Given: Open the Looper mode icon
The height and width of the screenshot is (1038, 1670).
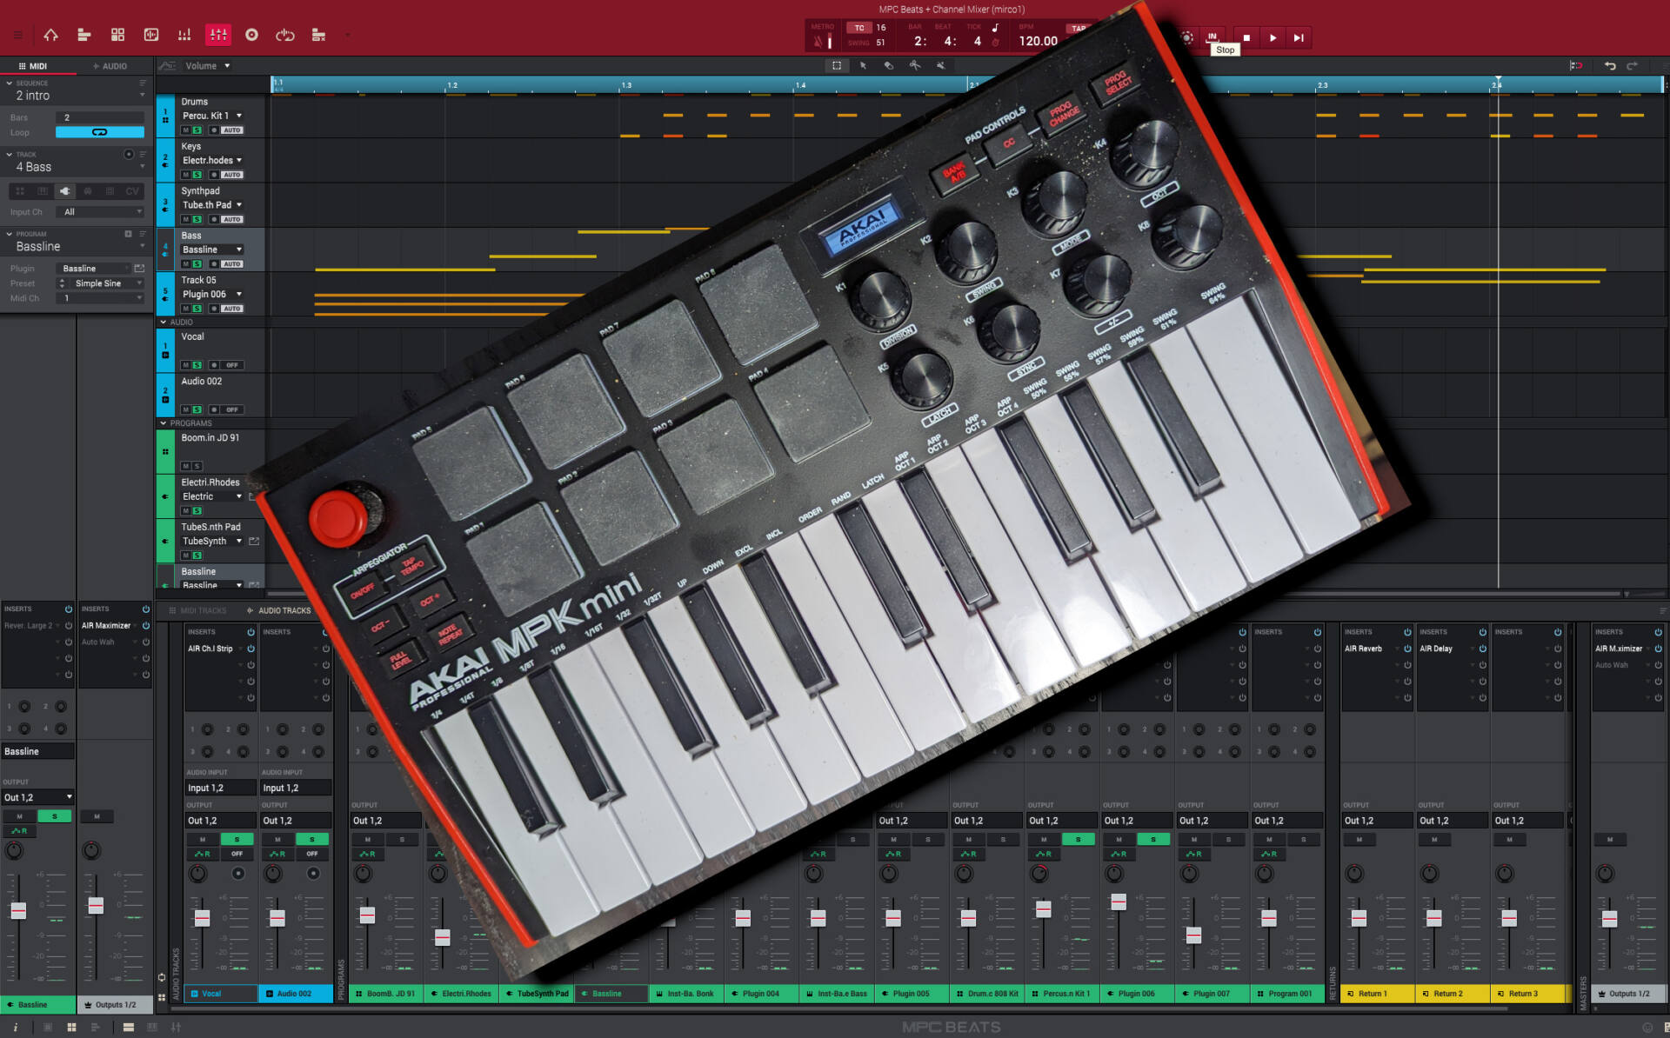Looking at the screenshot, I should click(285, 35).
